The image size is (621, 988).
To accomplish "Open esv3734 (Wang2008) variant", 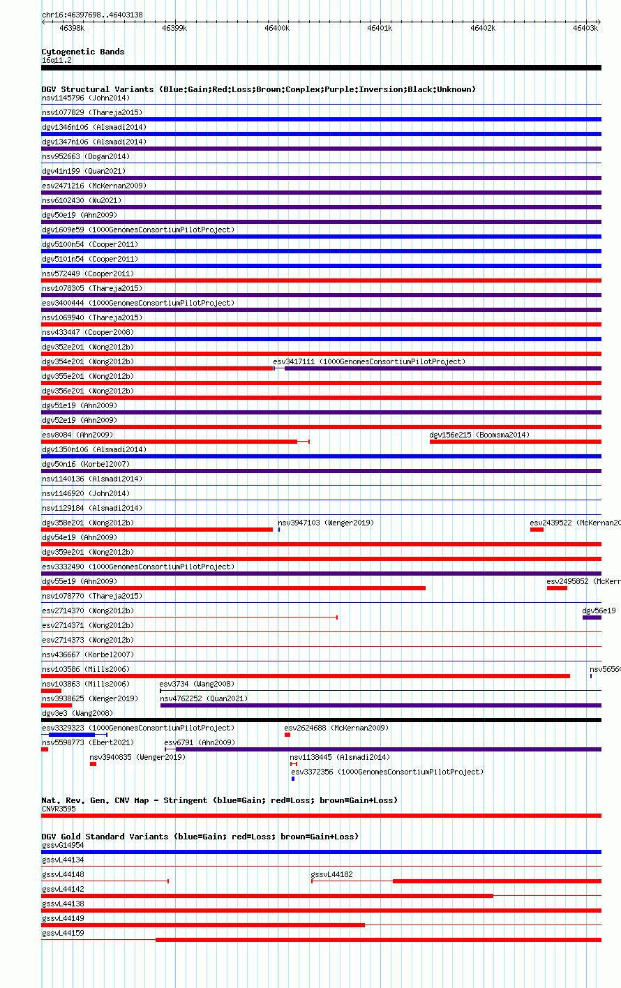I will tap(197, 684).
